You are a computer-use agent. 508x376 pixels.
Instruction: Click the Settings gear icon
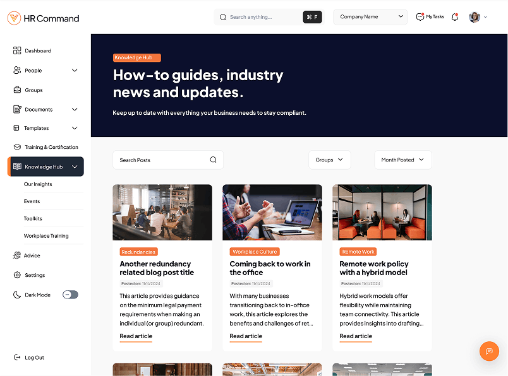pyautogui.click(x=17, y=274)
